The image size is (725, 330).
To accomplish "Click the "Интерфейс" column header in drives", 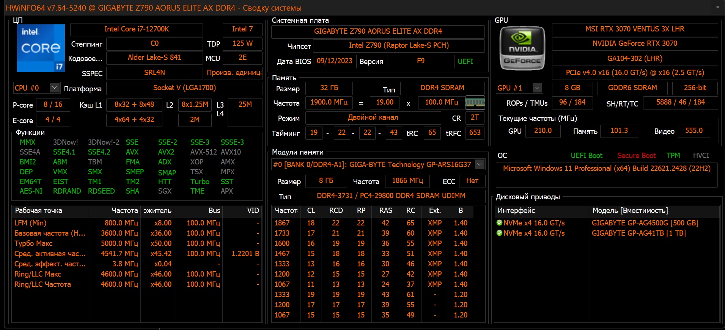I will [516, 211].
